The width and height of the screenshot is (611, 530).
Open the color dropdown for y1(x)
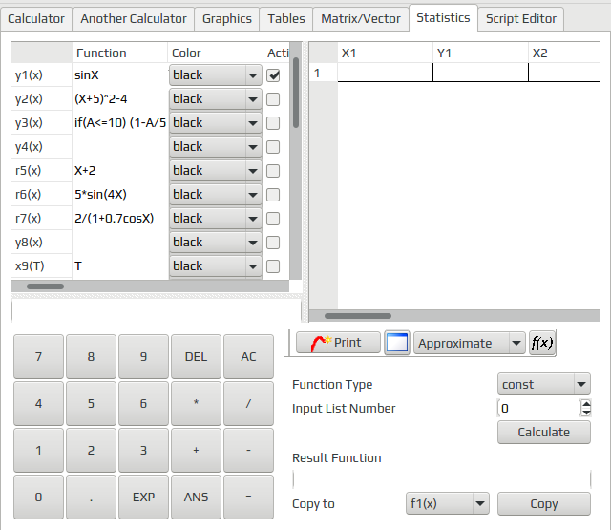pyautogui.click(x=215, y=75)
